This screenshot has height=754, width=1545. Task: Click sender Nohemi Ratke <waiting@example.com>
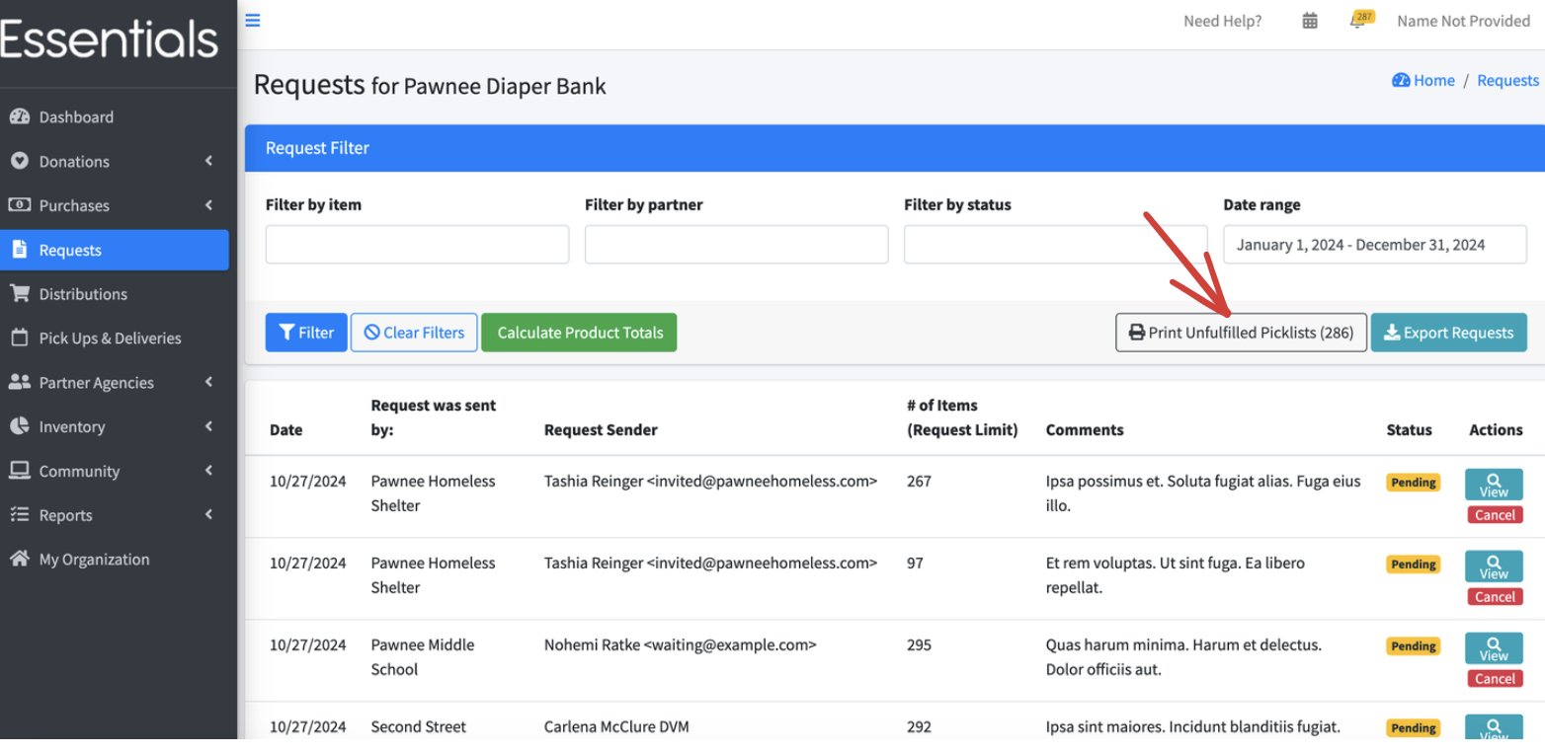click(x=680, y=645)
